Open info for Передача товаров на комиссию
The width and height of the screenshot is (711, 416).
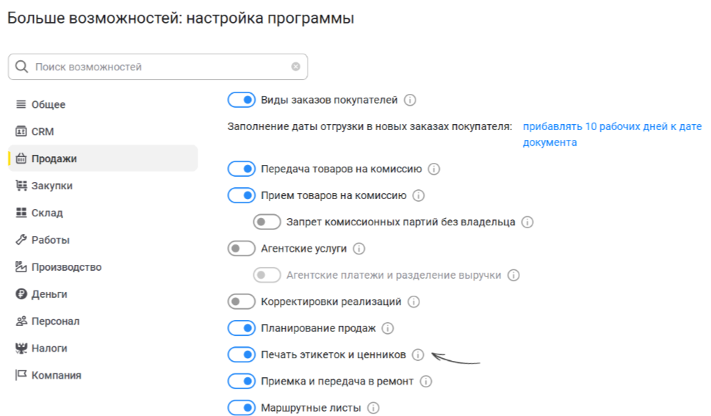[434, 169]
